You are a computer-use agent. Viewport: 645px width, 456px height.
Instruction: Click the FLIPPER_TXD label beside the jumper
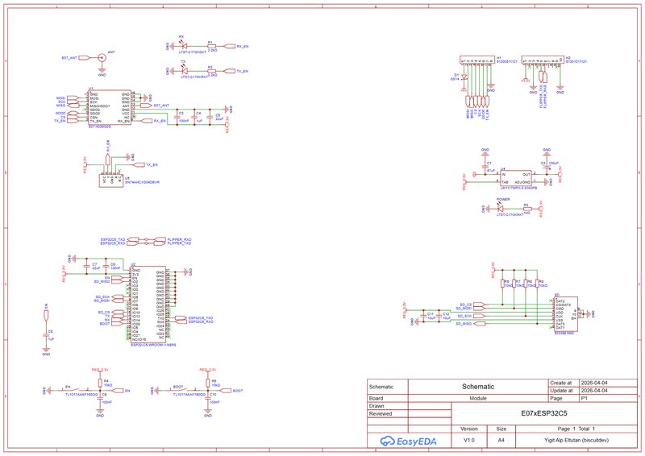(x=179, y=243)
